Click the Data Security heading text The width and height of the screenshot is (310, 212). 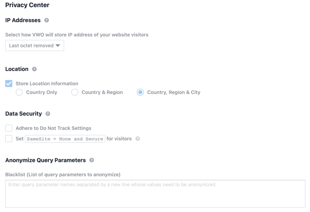coord(24,114)
